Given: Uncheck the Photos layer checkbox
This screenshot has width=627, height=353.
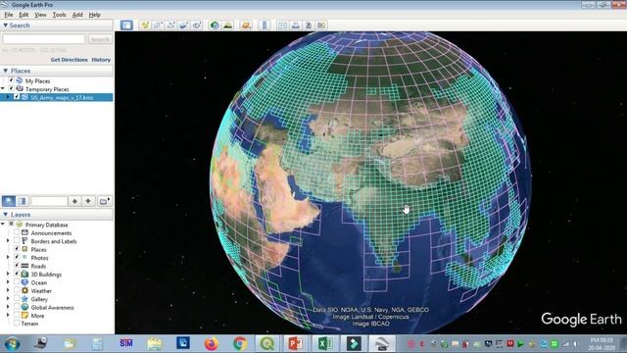Looking at the screenshot, I should point(17,257).
